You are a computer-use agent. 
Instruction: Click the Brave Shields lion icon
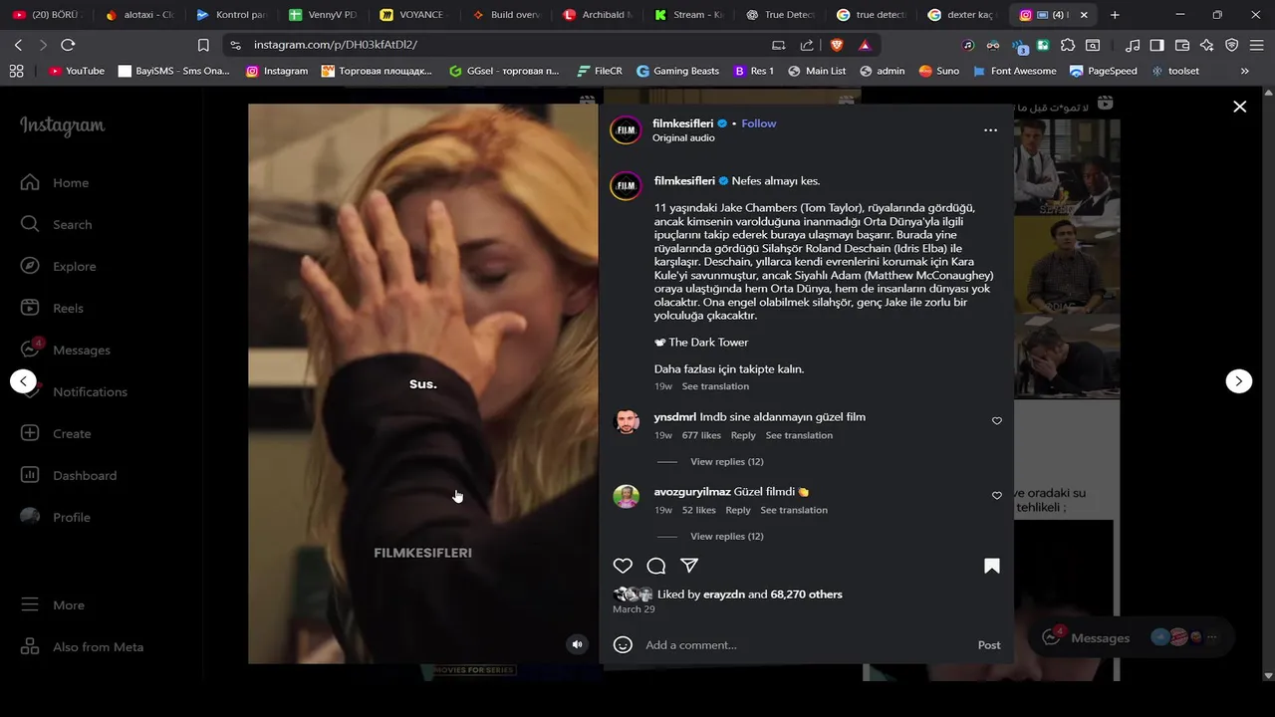pyautogui.click(x=837, y=45)
